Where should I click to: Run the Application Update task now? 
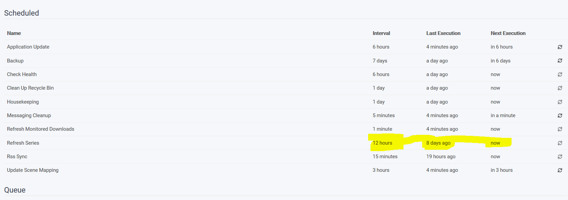pos(560,47)
